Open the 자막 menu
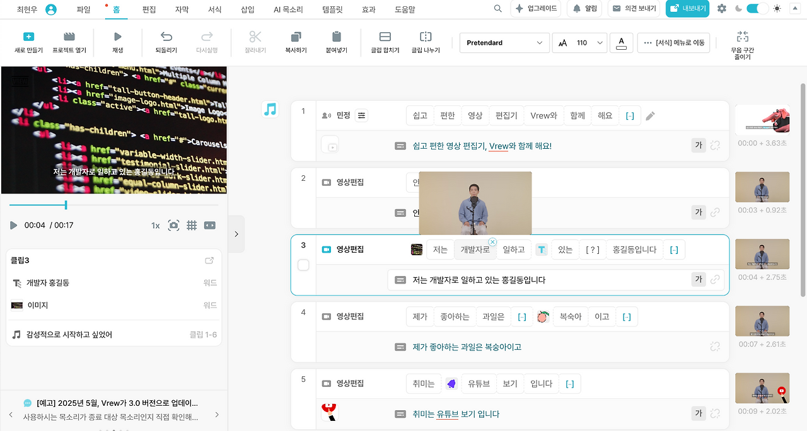This screenshot has width=807, height=431. pos(182,9)
